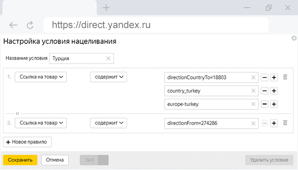Viewport: 298px width, 170px height.
Task: Add a rule with Новое правило
Action: (x=27, y=142)
